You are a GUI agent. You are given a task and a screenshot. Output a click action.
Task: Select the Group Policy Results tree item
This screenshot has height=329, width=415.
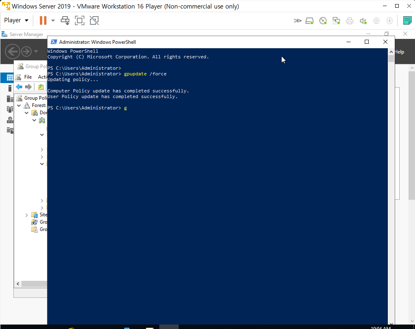tap(39, 229)
